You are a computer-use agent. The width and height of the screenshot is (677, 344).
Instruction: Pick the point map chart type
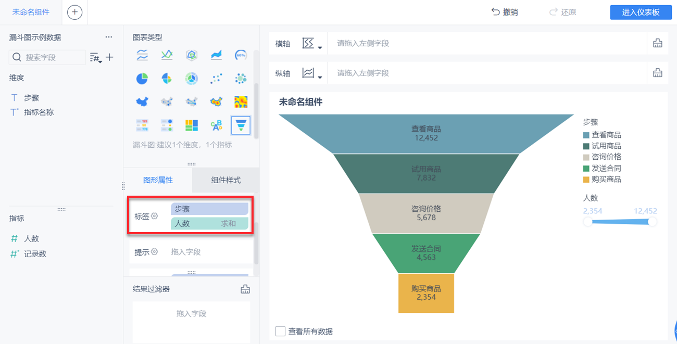[x=167, y=102]
